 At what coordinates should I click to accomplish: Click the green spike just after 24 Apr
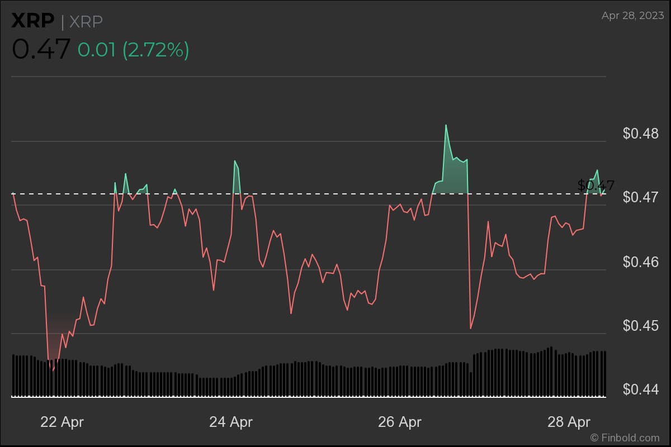click(x=235, y=161)
